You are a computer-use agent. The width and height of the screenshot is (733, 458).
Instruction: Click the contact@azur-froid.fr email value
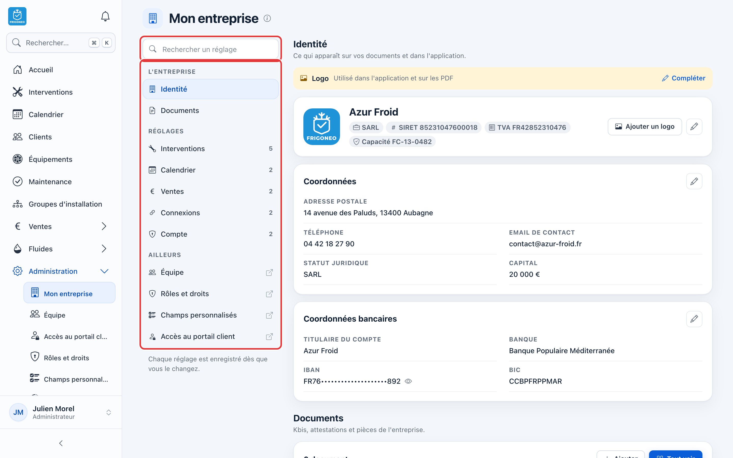pyautogui.click(x=545, y=244)
